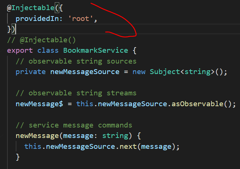
Task: Click the 'providedIn' property name
Action: point(37,19)
